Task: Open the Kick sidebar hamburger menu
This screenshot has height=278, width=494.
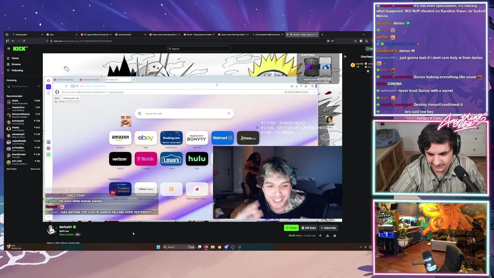Action: coord(8,49)
